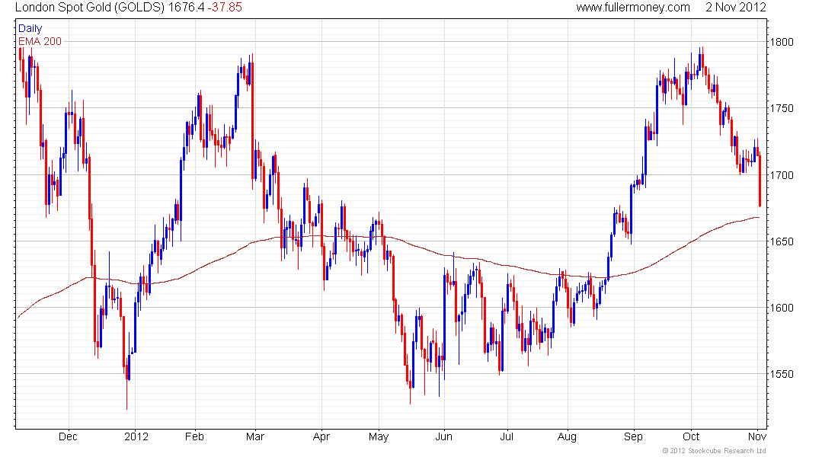Click the 'Sep' month axis label

click(x=633, y=436)
